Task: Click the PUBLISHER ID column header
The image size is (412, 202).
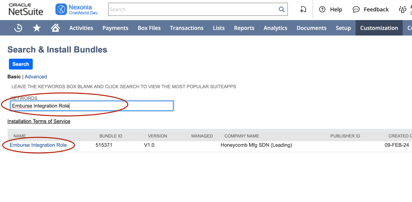Action: [x=345, y=136]
